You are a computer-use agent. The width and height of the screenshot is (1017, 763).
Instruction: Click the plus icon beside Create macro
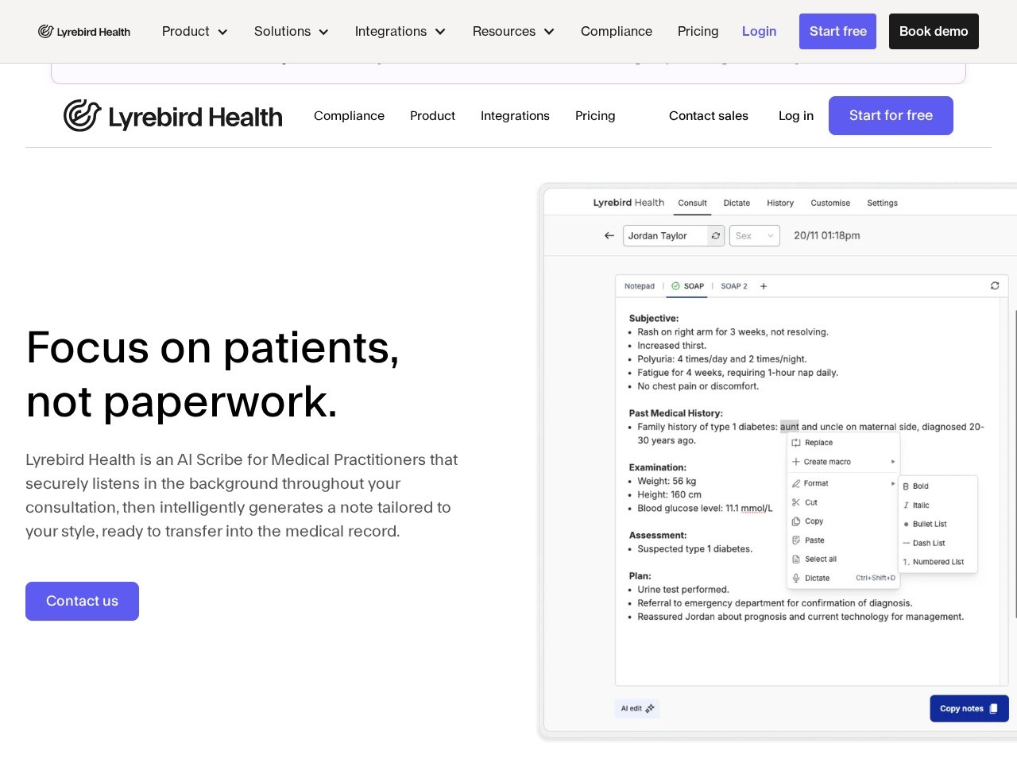click(x=796, y=462)
